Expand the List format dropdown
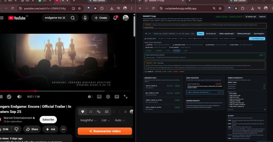 click(106, 120)
